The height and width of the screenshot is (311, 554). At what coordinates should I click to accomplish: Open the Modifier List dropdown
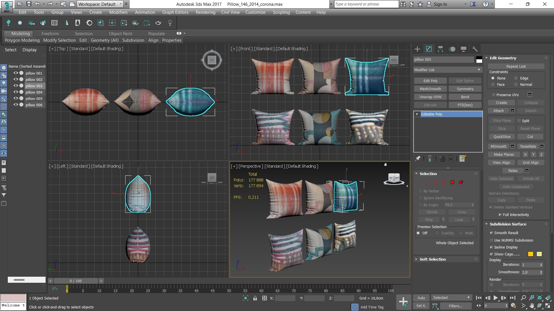pyautogui.click(x=448, y=70)
